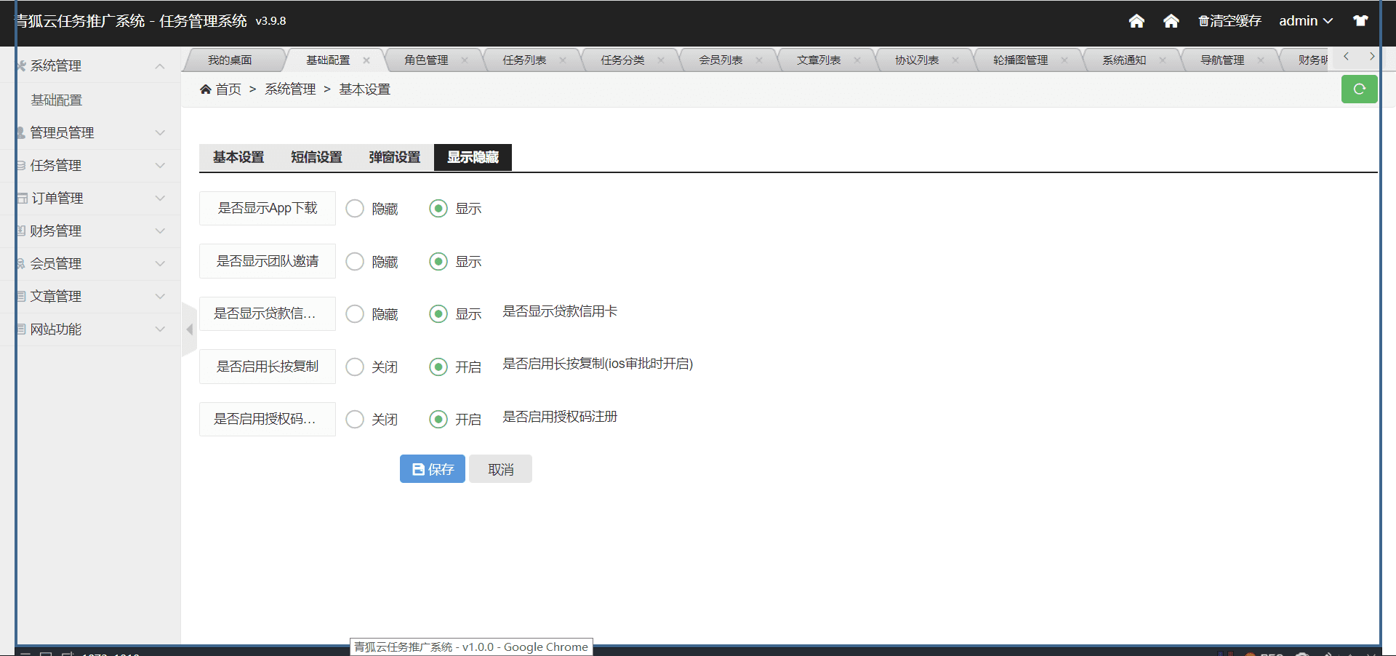Click the 清空缓存 trash icon
Viewport: 1396px width, 656px height.
point(1203,21)
